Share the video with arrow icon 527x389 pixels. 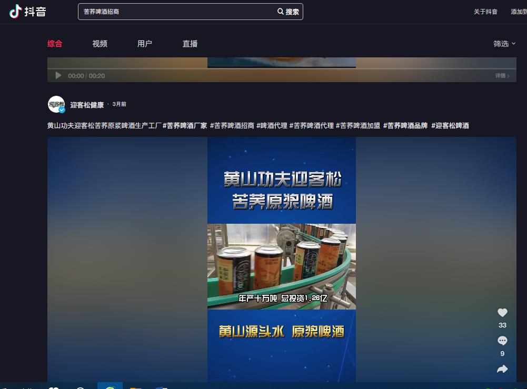click(502, 369)
